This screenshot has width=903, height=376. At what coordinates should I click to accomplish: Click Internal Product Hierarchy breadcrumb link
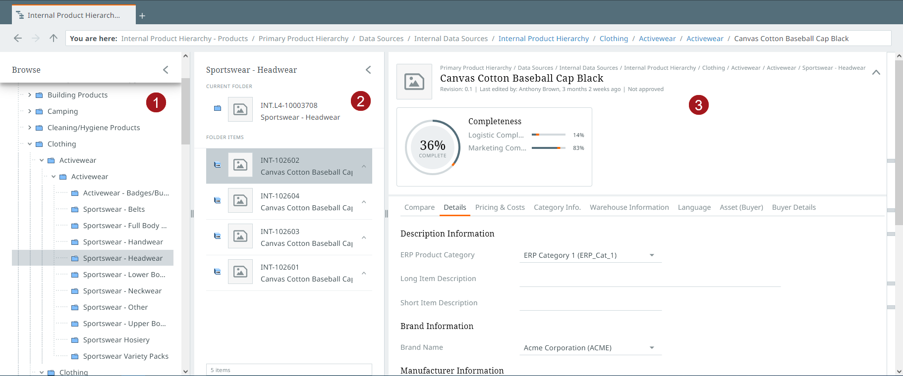(543, 39)
